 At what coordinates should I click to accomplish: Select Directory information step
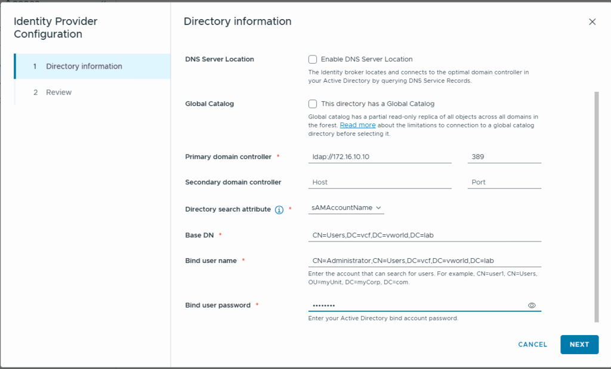[x=84, y=66]
